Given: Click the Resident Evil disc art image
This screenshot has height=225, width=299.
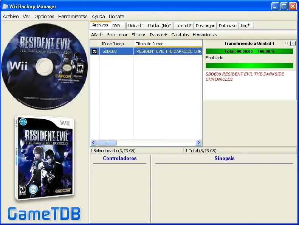Looking at the screenshot, I should point(45,66).
